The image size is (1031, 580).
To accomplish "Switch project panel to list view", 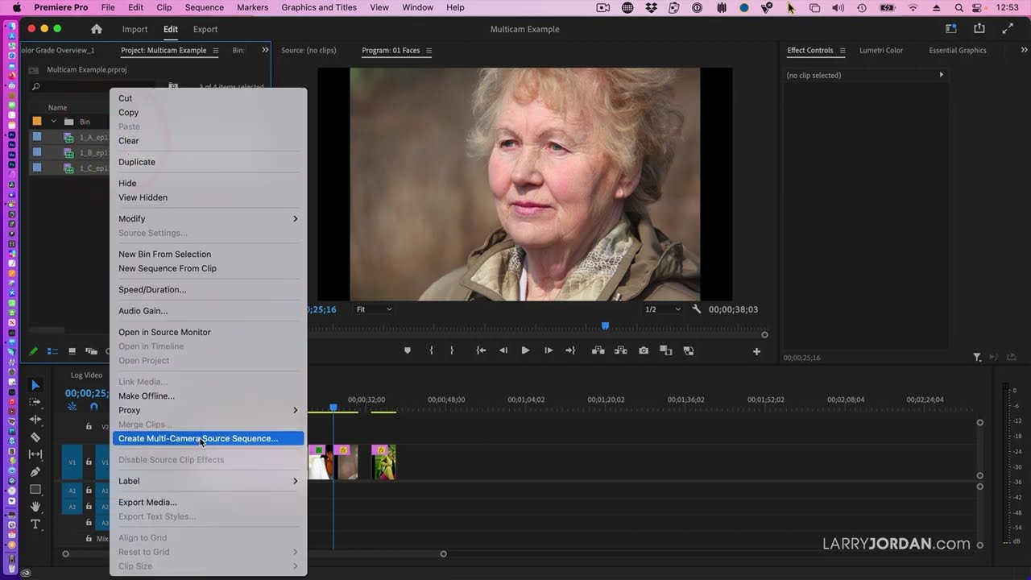I will coord(52,351).
